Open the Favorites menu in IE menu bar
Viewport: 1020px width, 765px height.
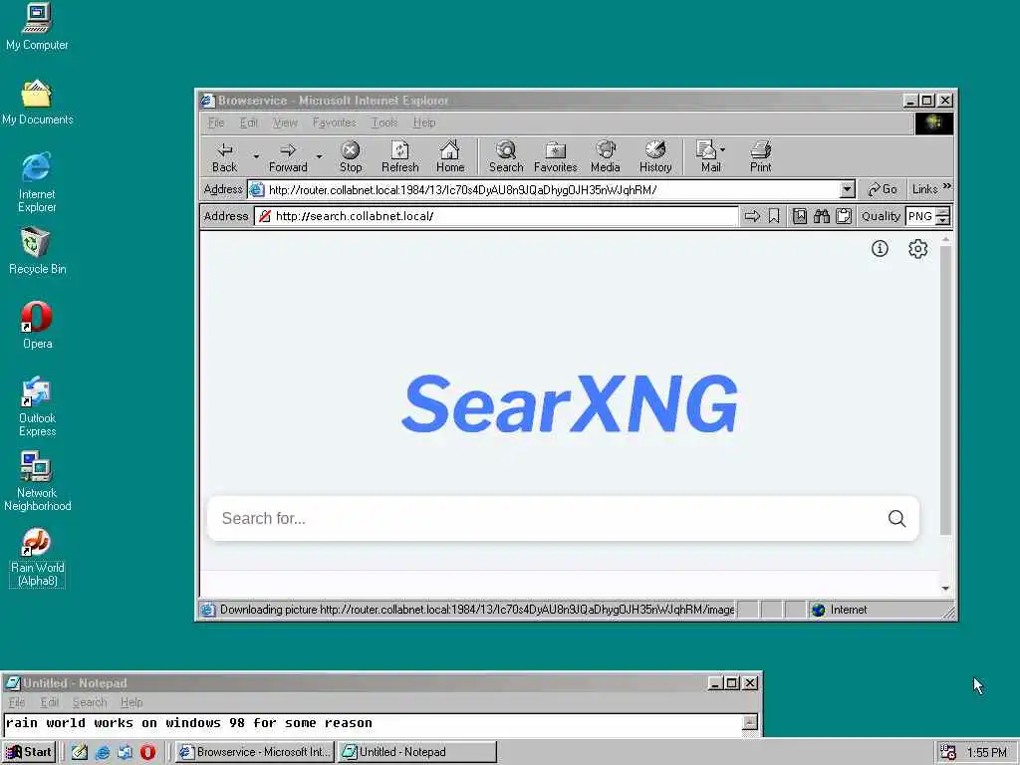(335, 123)
